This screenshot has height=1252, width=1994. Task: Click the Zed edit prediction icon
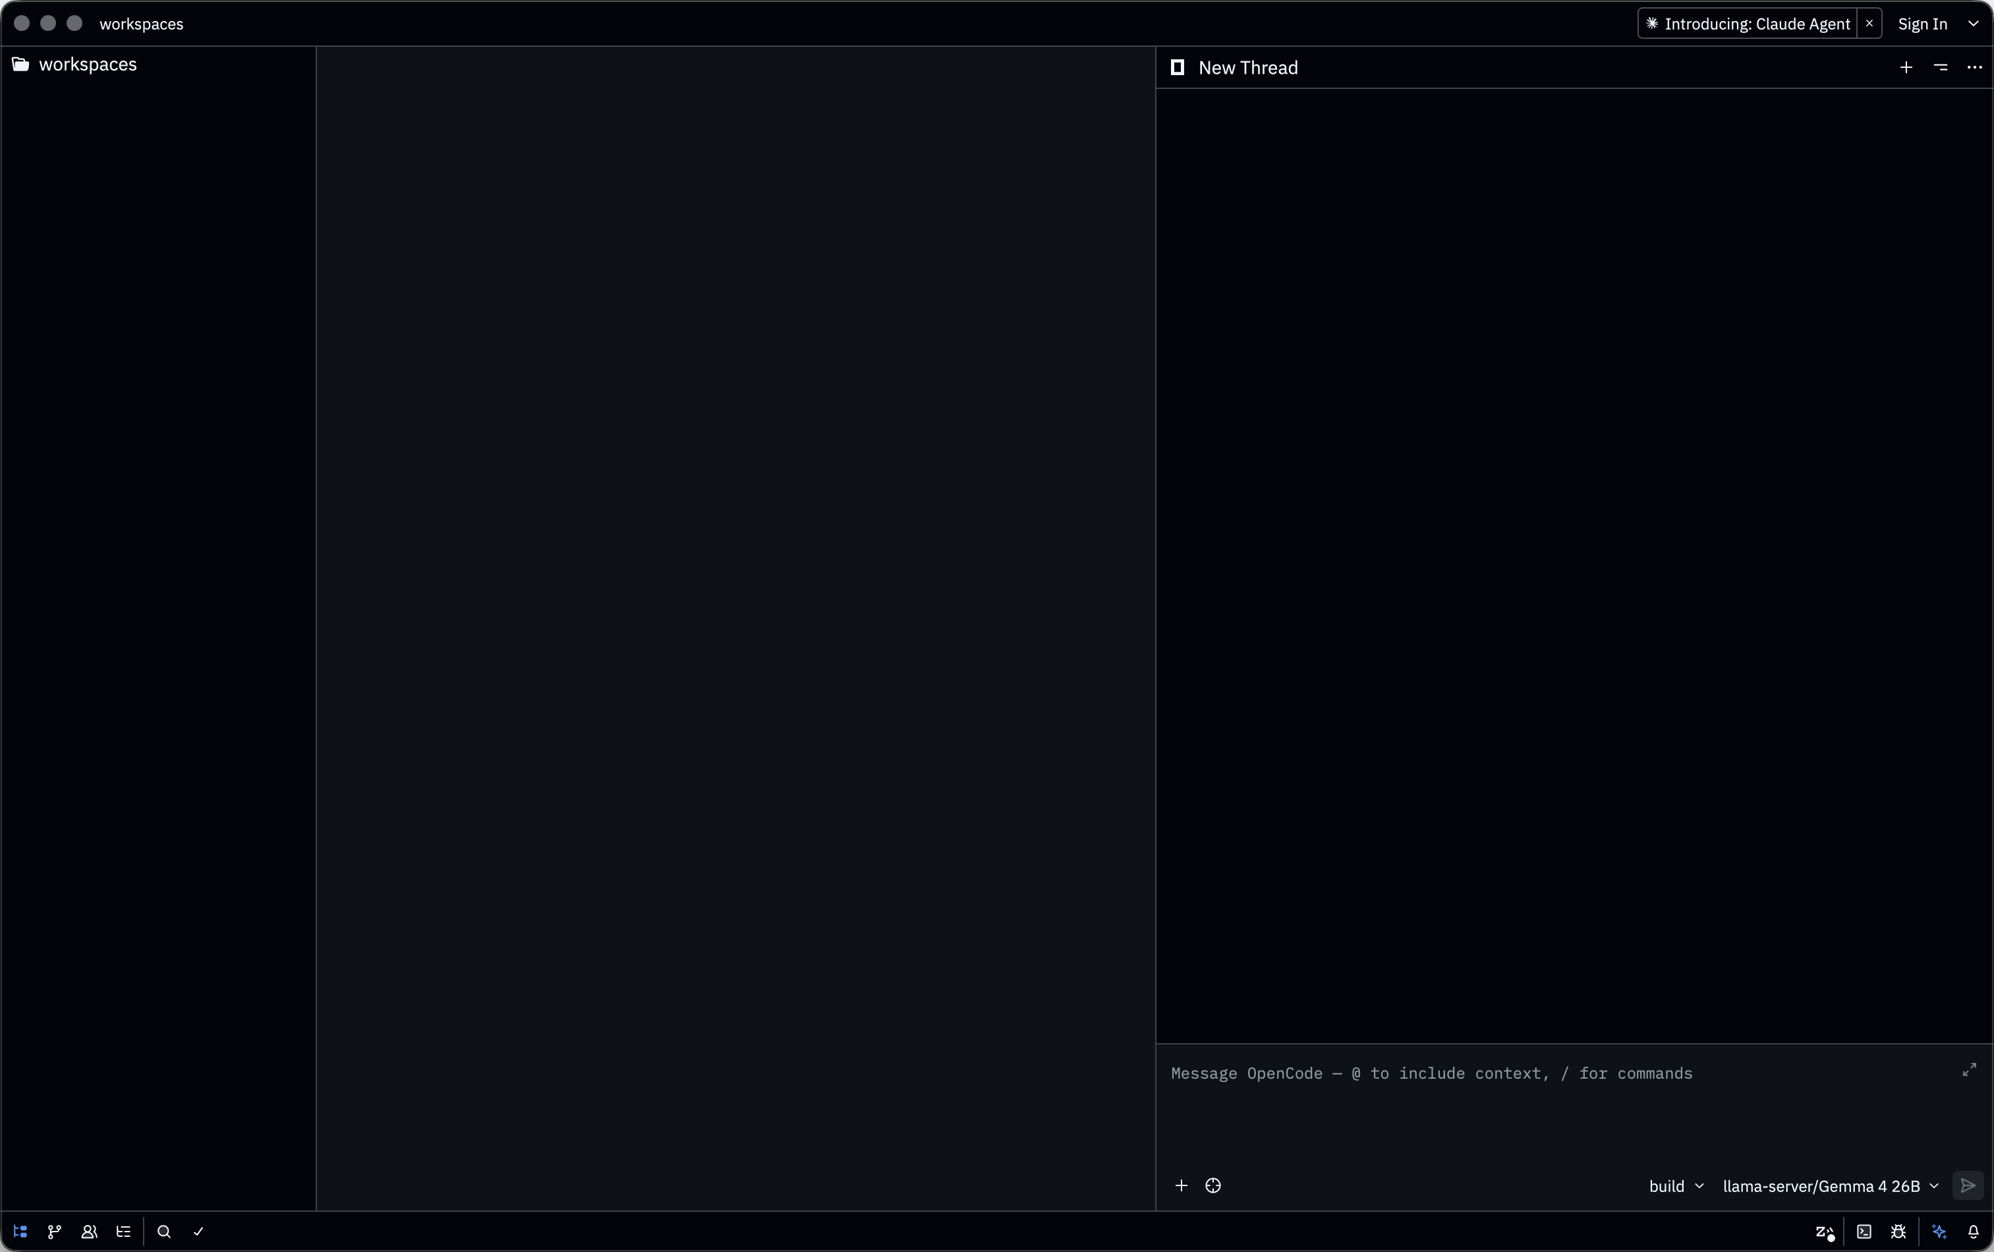tap(1824, 1232)
